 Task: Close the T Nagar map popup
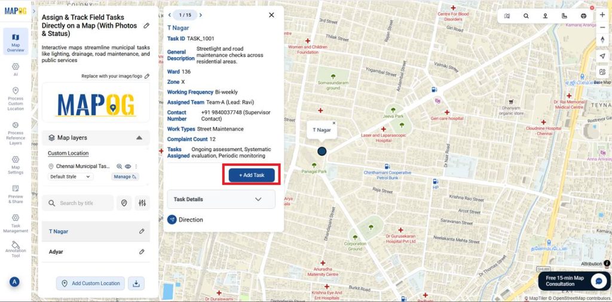[x=333, y=123]
